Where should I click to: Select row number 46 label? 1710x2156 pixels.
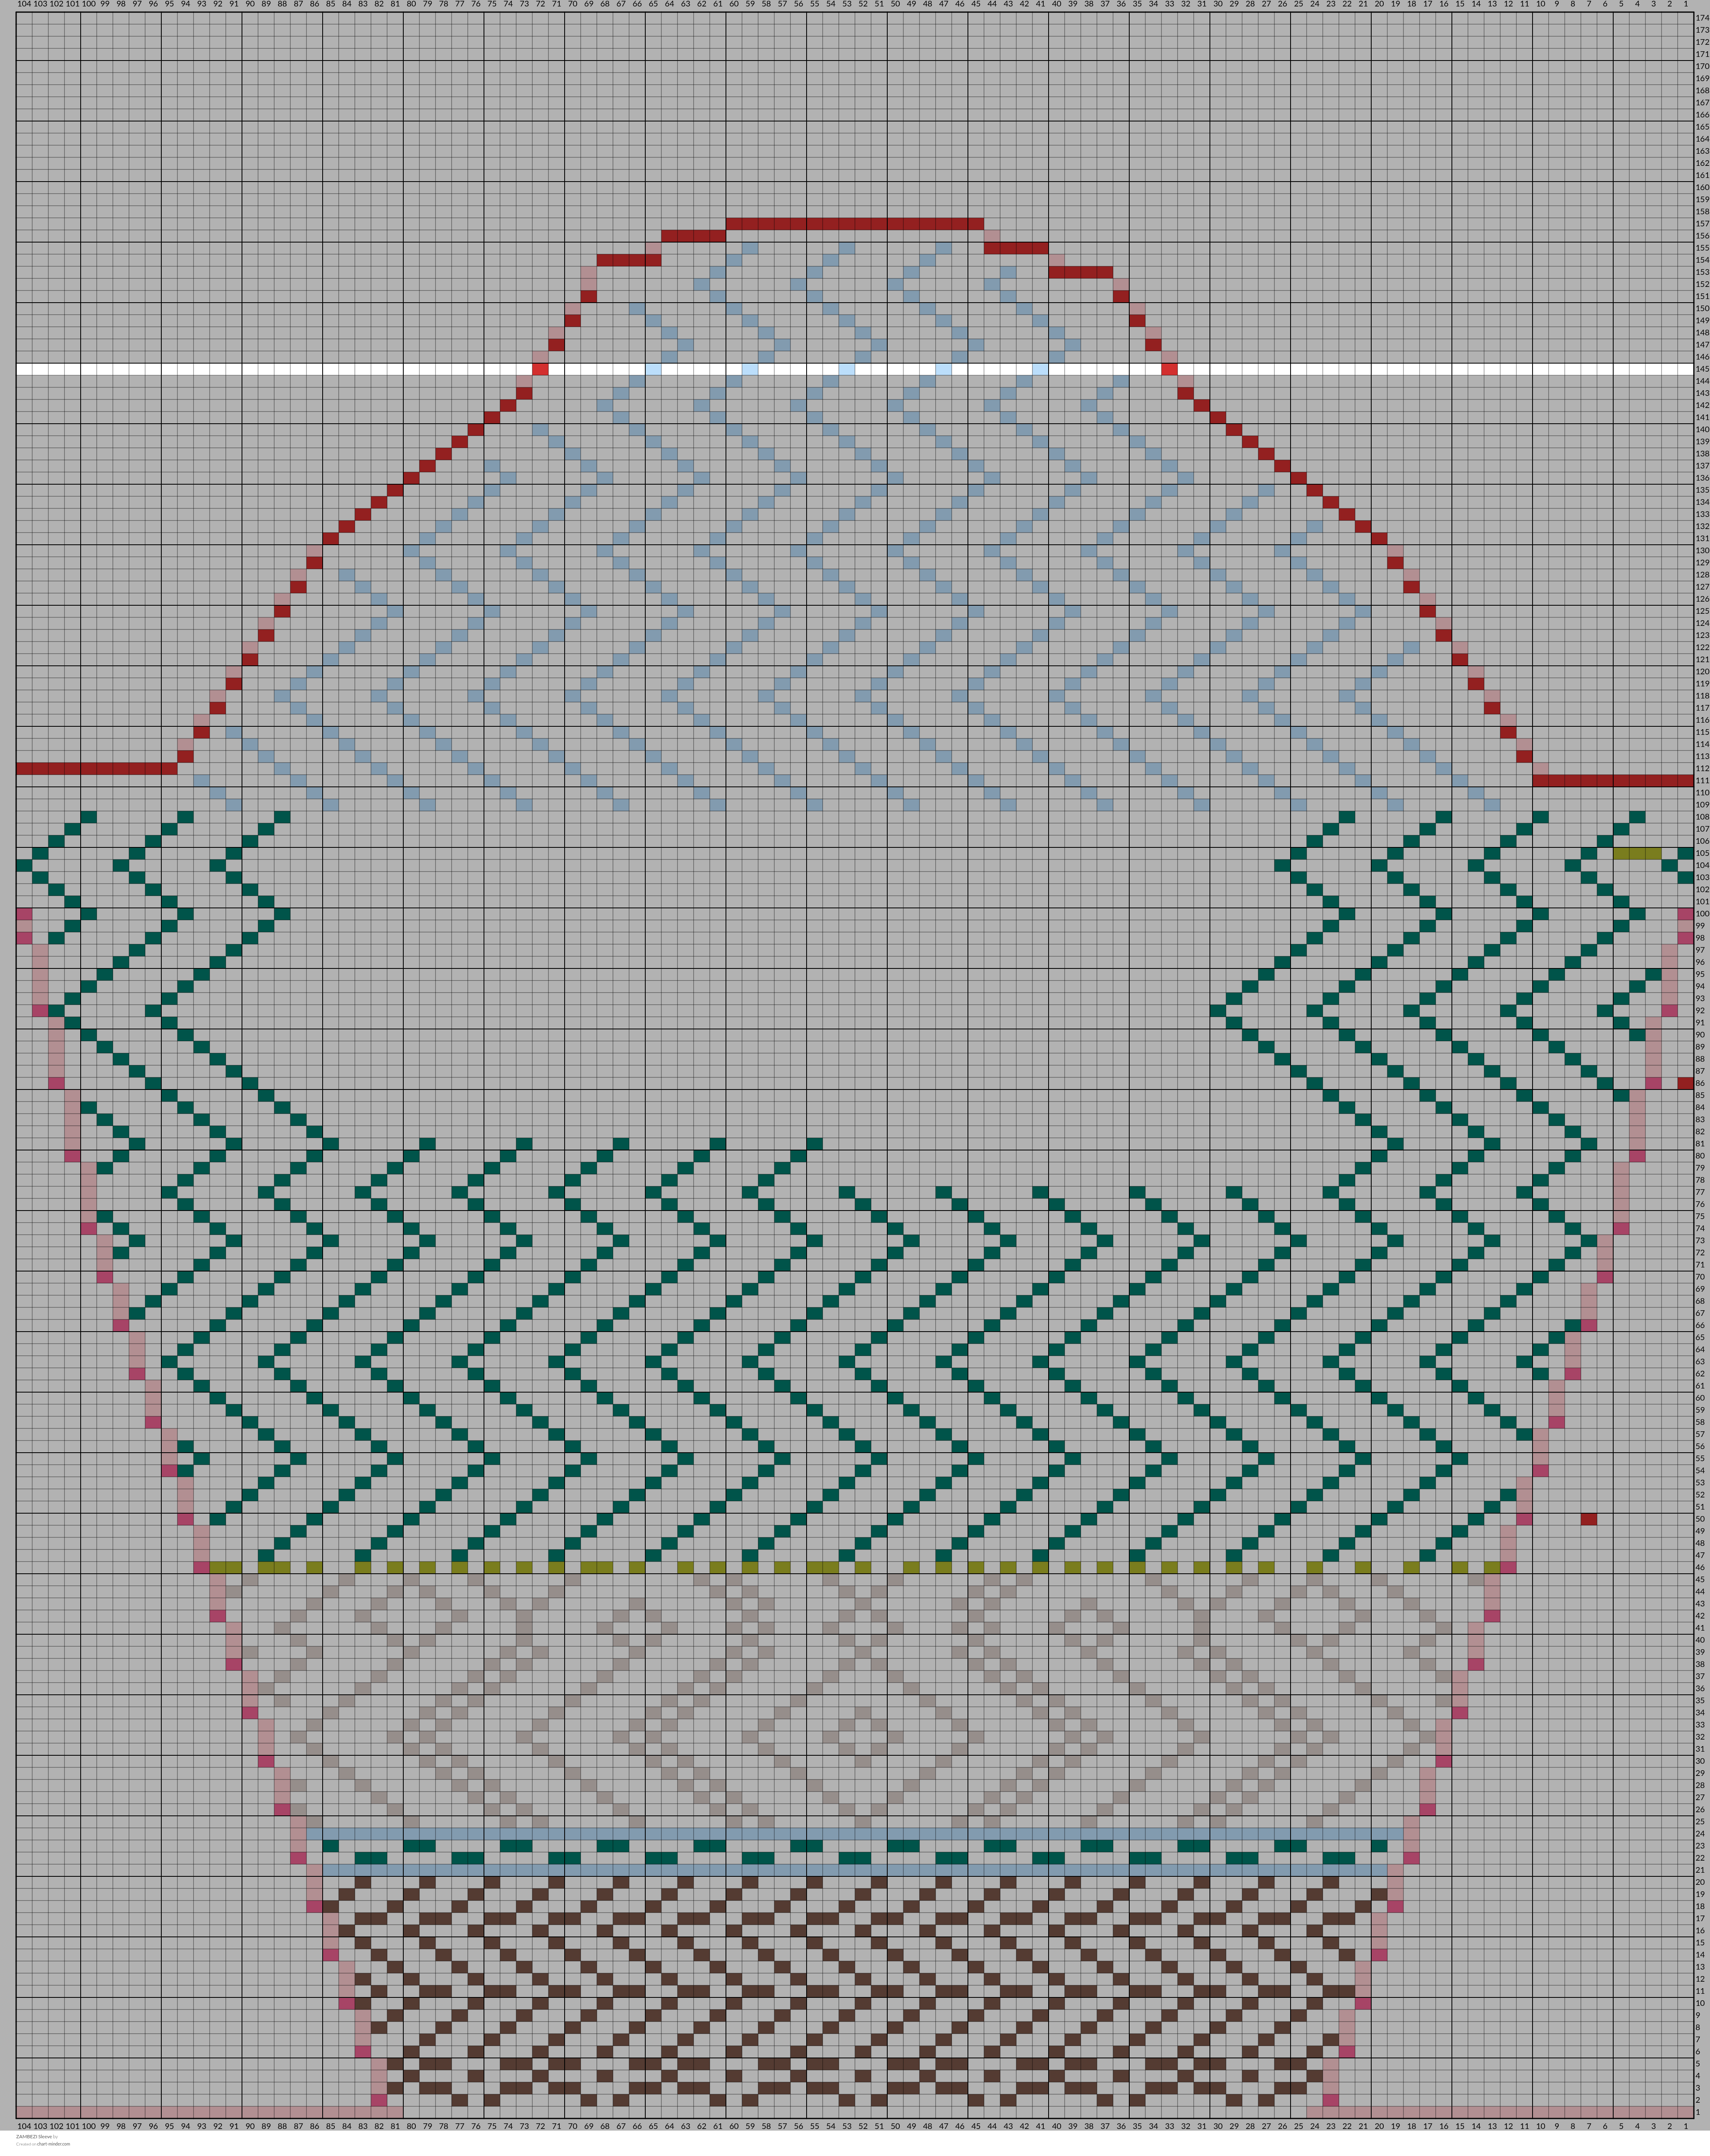pos(1701,1567)
